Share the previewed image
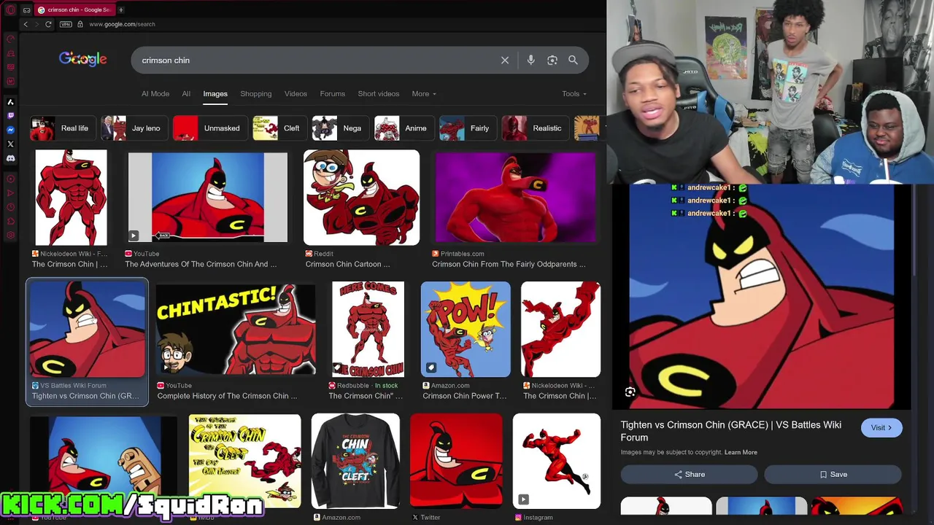This screenshot has height=525, width=934. [x=690, y=475]
